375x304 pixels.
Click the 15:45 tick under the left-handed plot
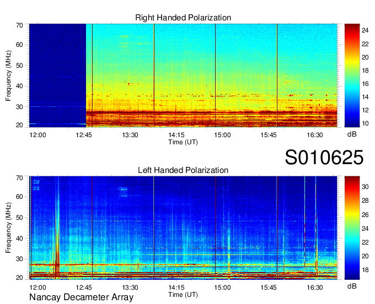coord(269,287)
